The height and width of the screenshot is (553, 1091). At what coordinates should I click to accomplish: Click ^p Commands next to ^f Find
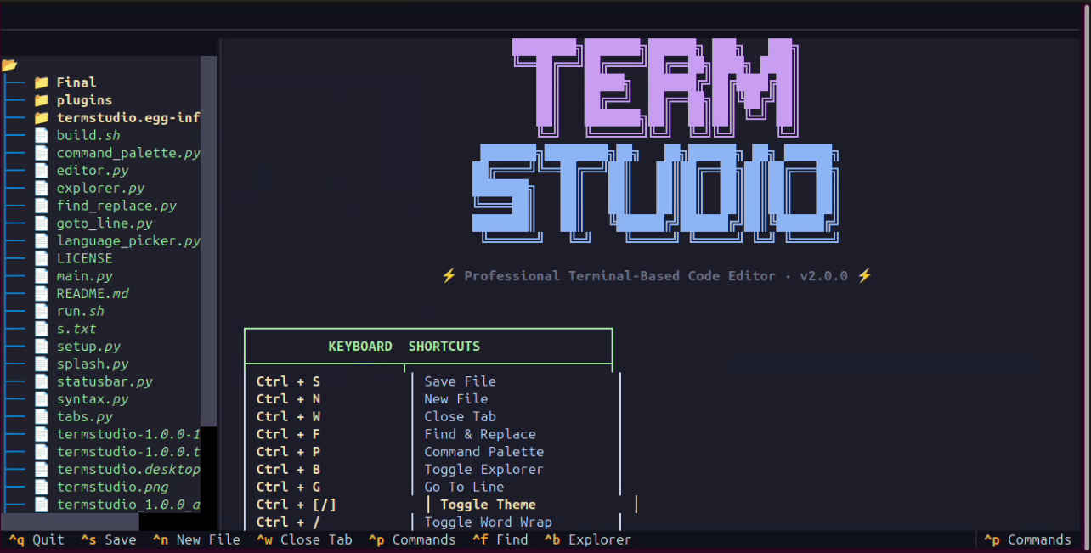(412, 539)
